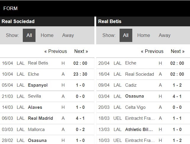Click the Celta Vigo team name
The width and height of the screenshot is (190, 144).
pyautogui.click(x=135, y=107)
